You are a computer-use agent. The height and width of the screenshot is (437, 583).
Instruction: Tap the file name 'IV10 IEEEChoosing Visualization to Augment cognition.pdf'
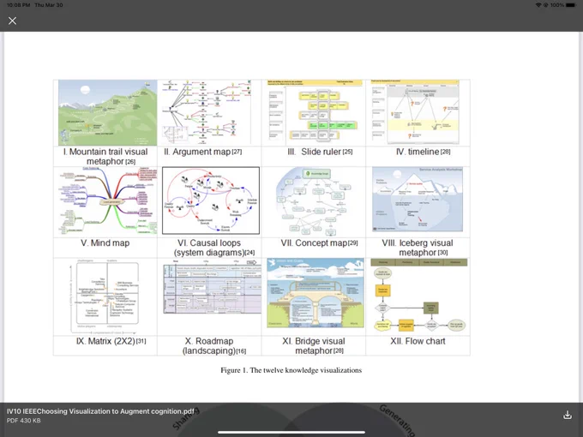100,411
